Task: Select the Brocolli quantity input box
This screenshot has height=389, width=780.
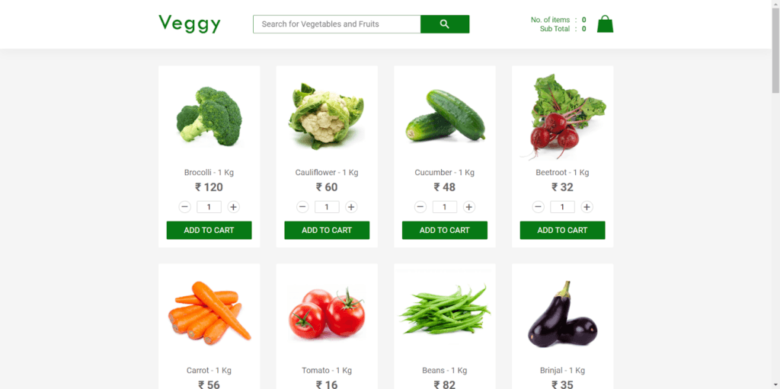Action: click(x=209, y=207)
